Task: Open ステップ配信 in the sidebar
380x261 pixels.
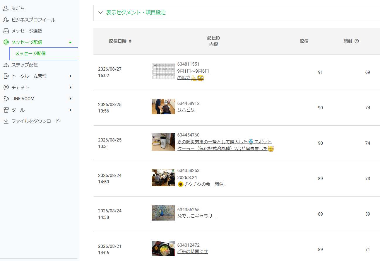Action: [25, 65]
